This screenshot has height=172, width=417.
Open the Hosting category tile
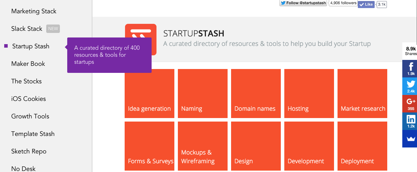pos(309,94)
